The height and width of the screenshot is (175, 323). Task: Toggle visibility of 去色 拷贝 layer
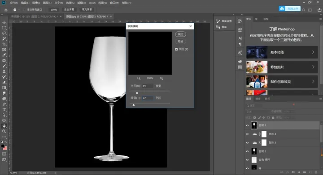(247, 160)
